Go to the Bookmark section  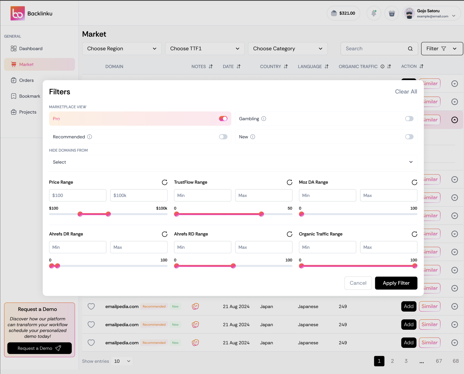(x=14, y=96)
